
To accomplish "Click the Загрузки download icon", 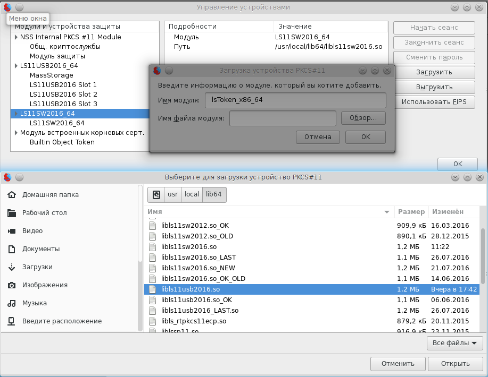I will [x=12, y=267].
